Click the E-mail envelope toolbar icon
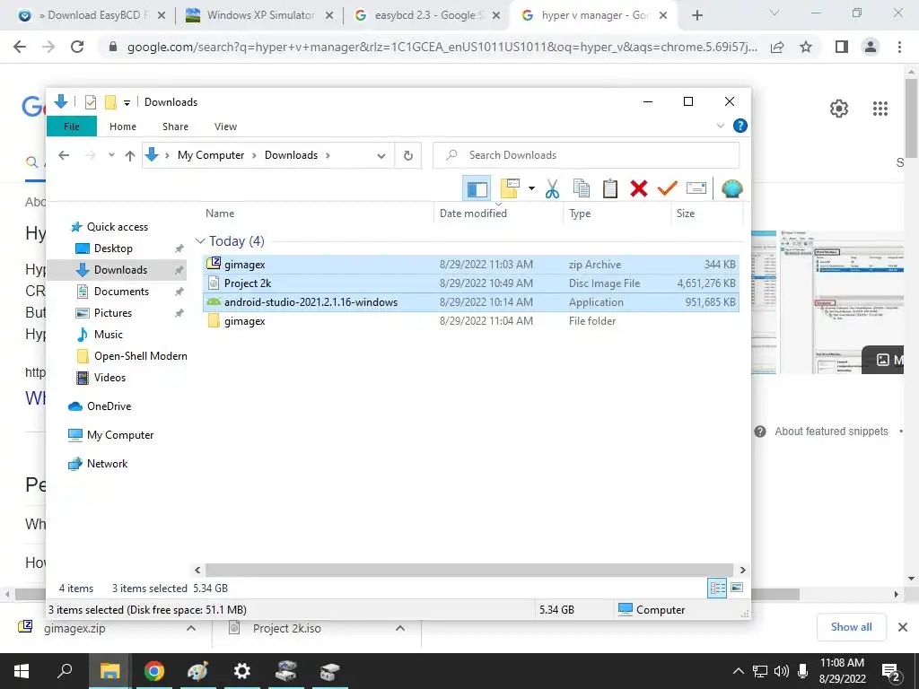Viewport: 919px width, 689px height. click(696, 188)
